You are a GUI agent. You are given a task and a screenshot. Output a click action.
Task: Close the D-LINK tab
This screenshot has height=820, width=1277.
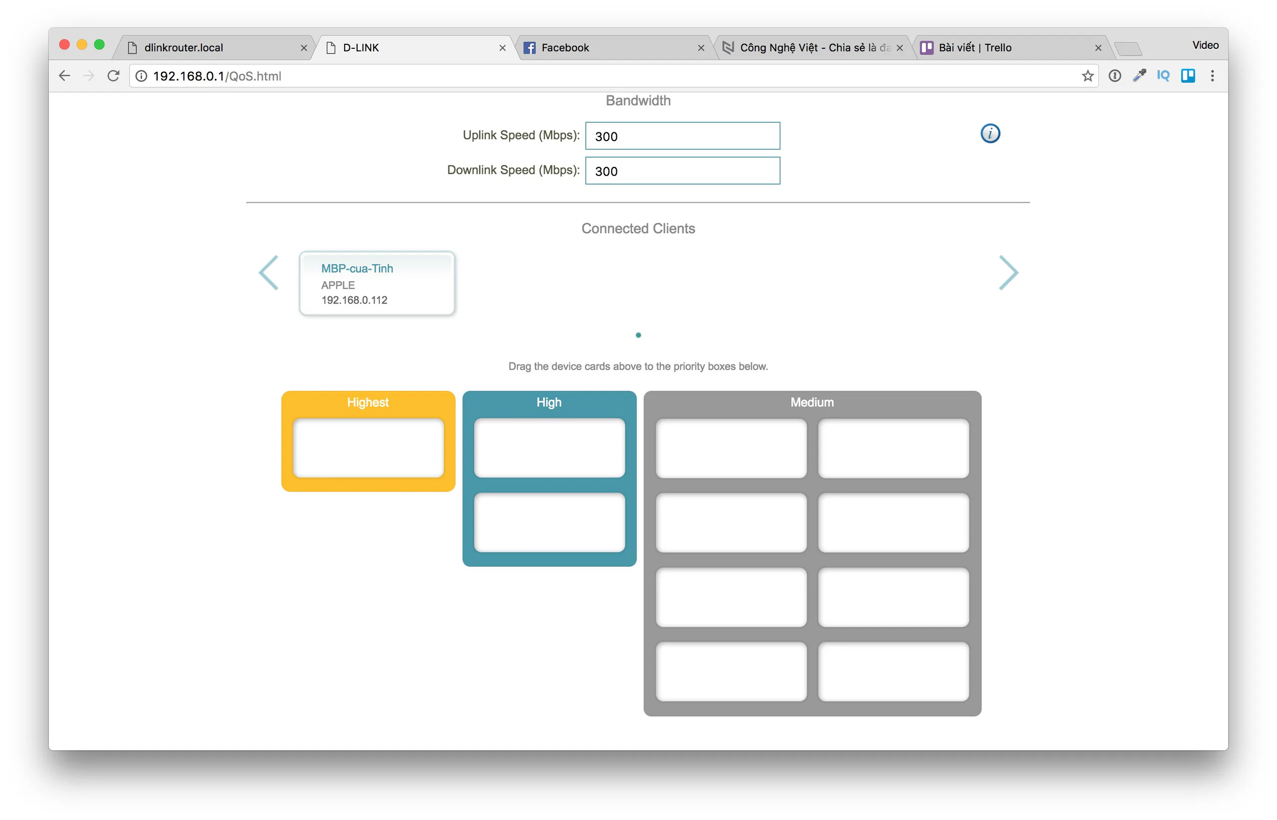pos(502,48)
